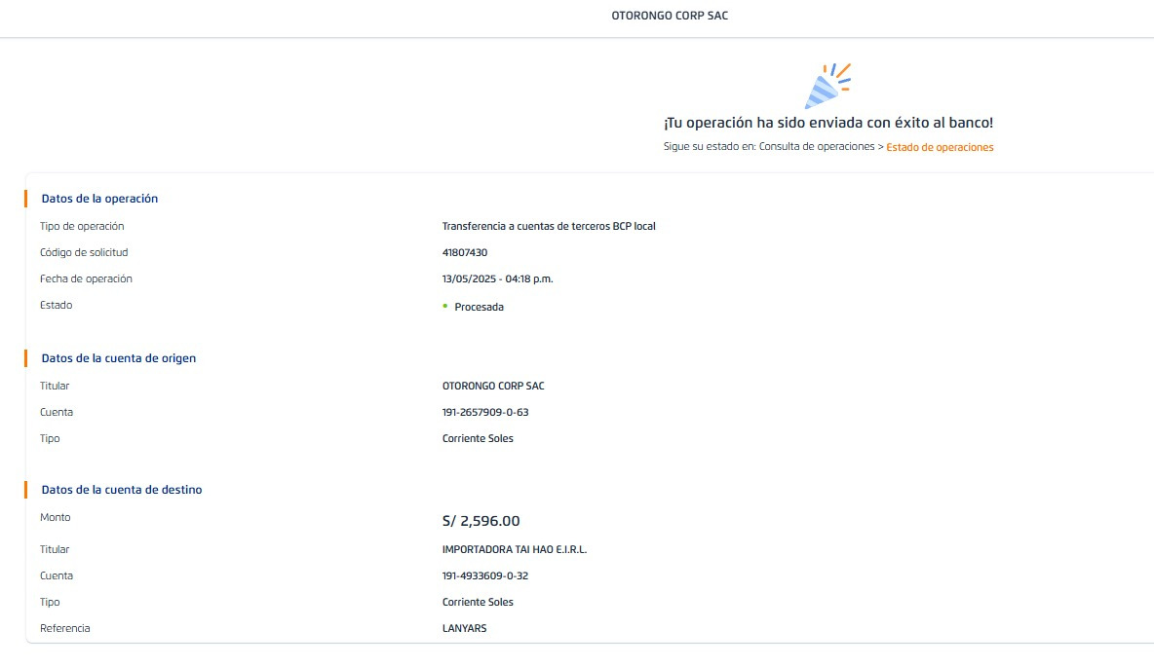The image size is (1154, 667).
Task: Select the Datos de la operación heading
Action: tap(99, 199)
